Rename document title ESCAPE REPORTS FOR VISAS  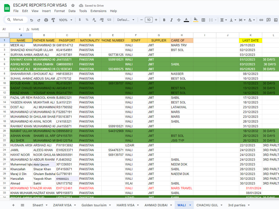tap(40, 5)
